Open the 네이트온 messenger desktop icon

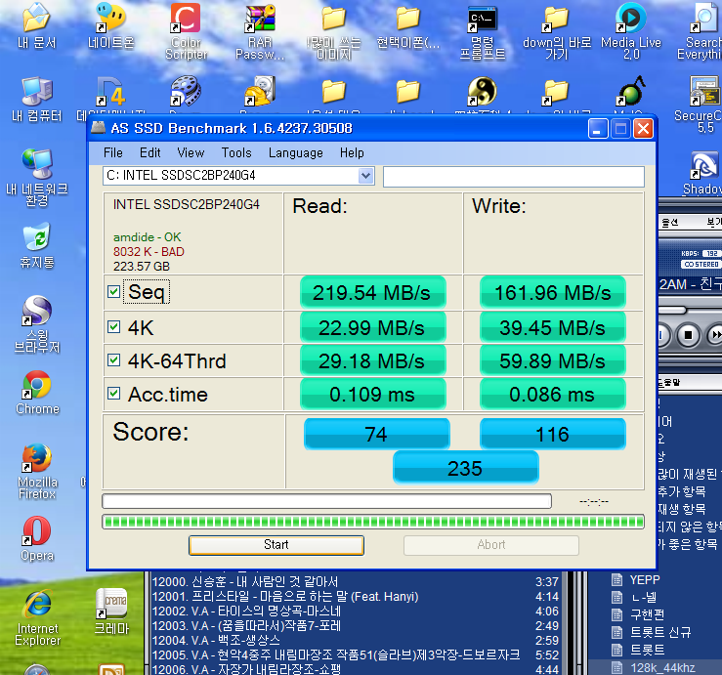point(111,25)
